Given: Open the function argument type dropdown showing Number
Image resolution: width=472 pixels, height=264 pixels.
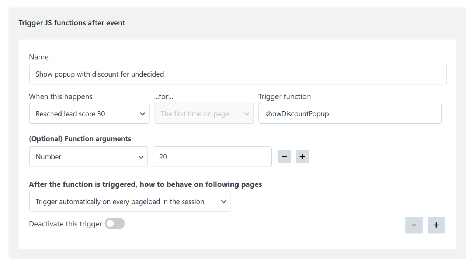Looking at the screenshot, I should coord(88,156).
